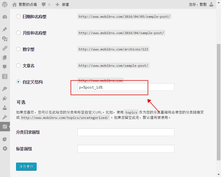Open Tools via wrench icon
Screen dimensions: 221x177
[x=5, y=117]
